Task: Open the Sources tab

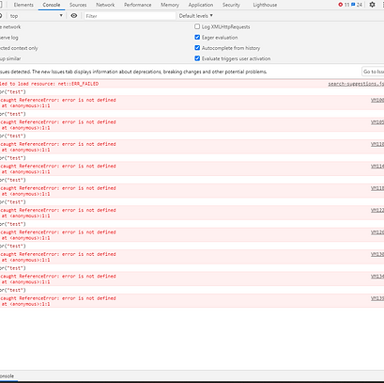Action: 78,5
